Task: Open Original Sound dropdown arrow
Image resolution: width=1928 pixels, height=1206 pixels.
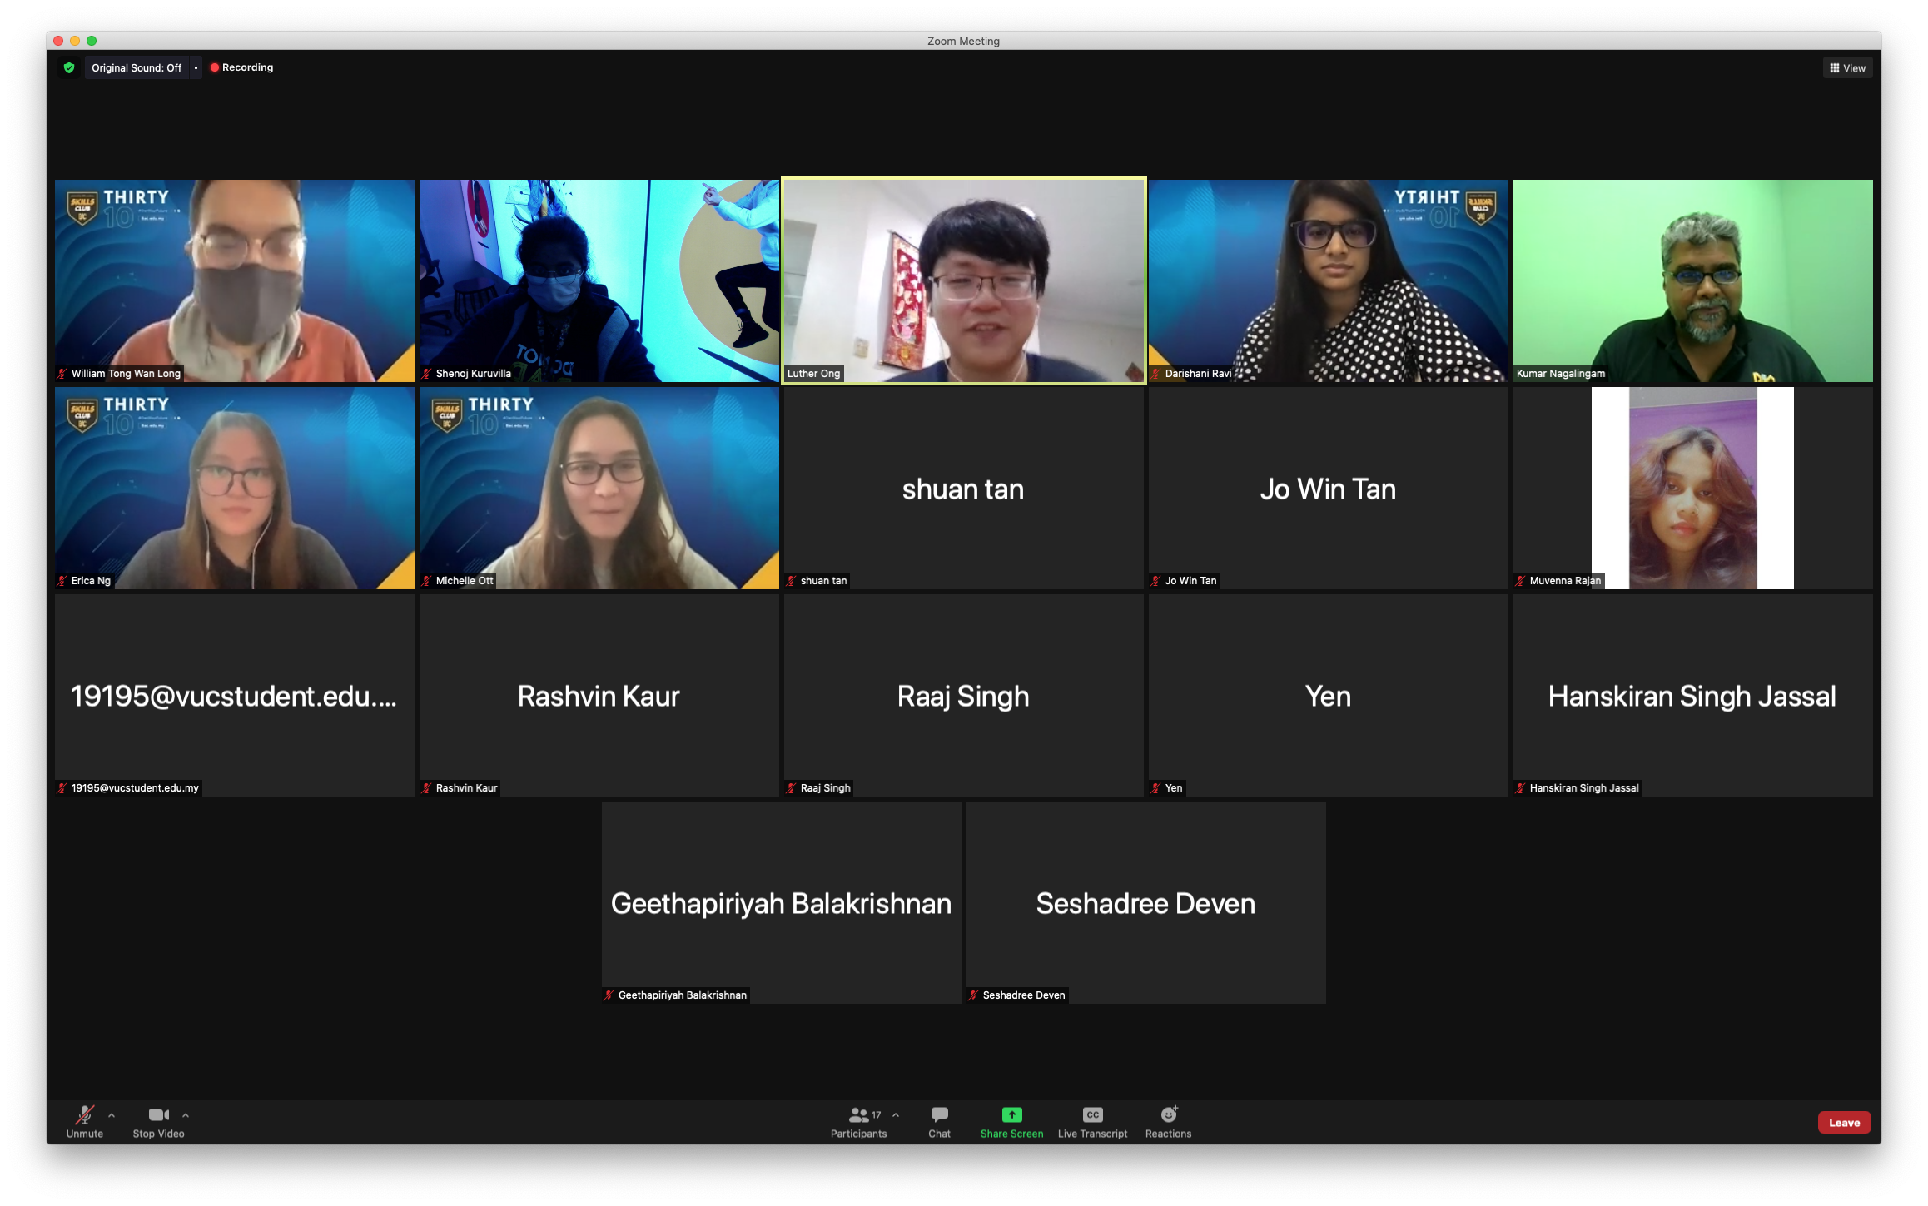Action: pyautogui.click(x=196, y=68)
